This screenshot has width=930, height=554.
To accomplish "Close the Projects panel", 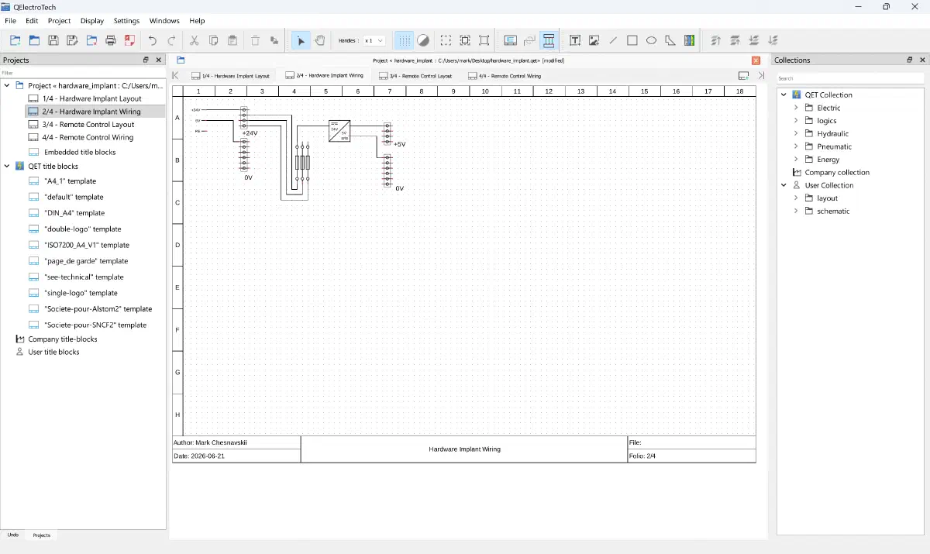I will pos(159,60).
